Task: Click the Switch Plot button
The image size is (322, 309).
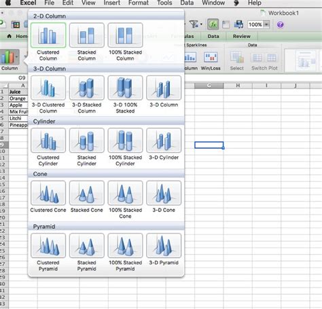Action: [x=264, y=61]
